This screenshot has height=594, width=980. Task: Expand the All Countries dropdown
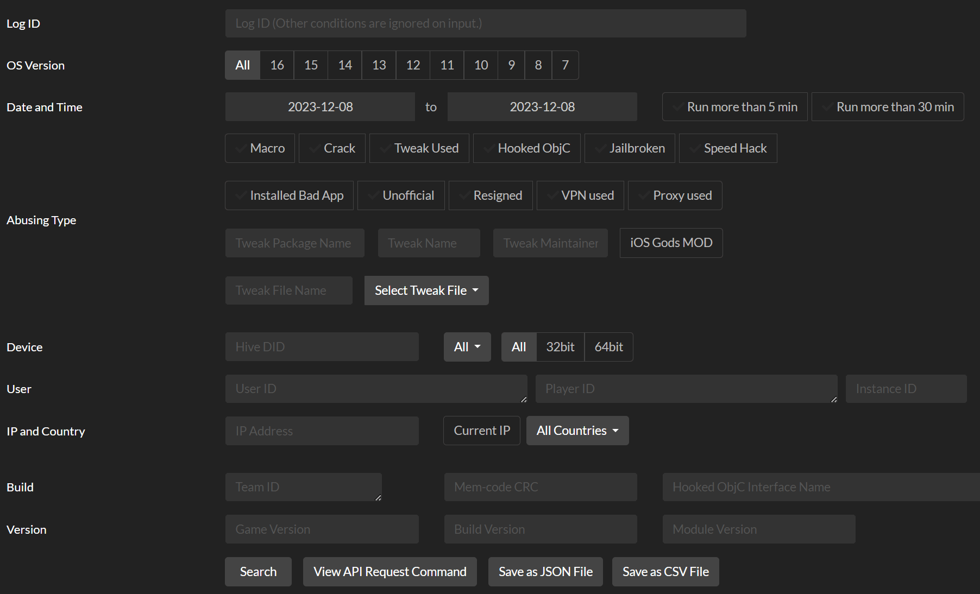[577, 431]
